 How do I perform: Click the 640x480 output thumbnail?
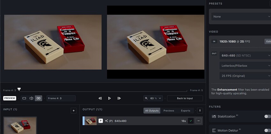(91, 121)
